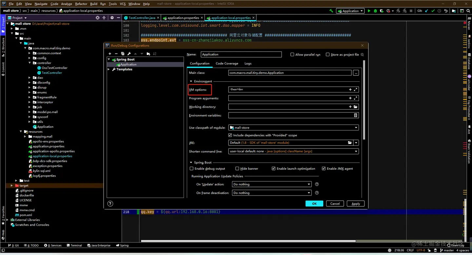The width and height of the screenshot is (472, 255).
Task: Open the Refactor menu
Action: coord(81,4)
